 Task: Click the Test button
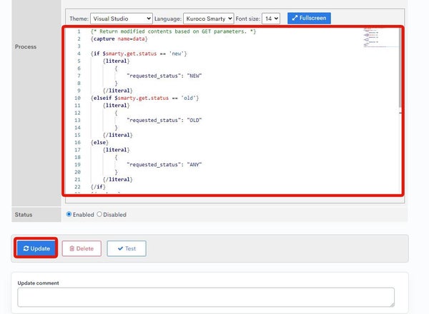pos(127,248)
